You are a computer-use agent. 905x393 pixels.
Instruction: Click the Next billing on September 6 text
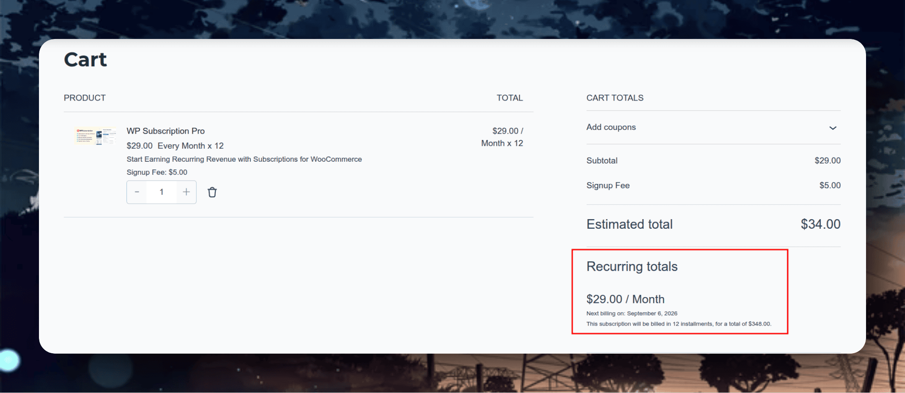click(x=632, y=313)
